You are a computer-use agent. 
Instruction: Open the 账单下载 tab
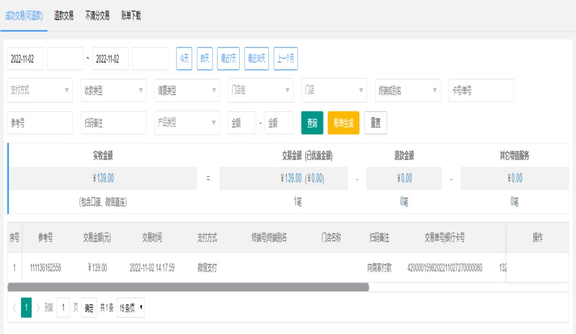[131, 16]
